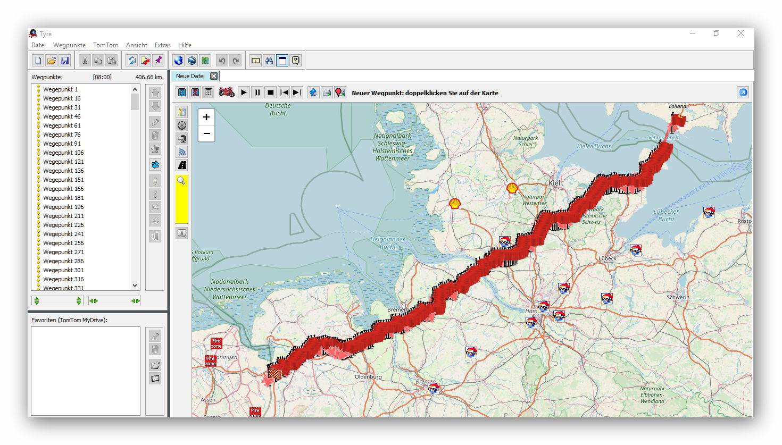This screenshot has width=782, height=445.
Task: Click the save file floppy disk icon
Action: pos(64,61)
